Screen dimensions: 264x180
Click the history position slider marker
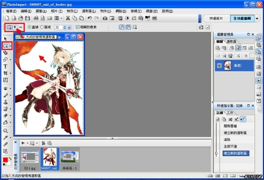(x=217, y=153)
